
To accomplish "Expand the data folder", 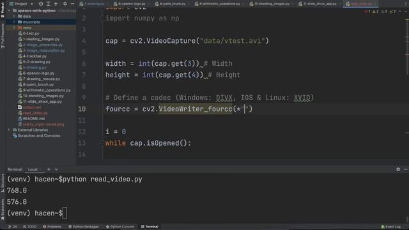I will click(14, 16).
